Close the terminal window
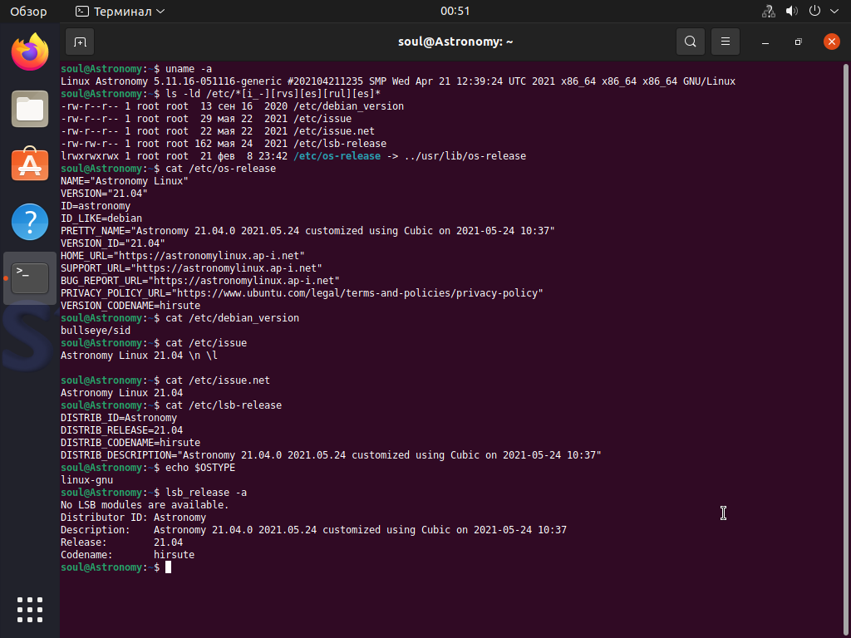Viewport: 851px width, 638px height. click(831, 42)
